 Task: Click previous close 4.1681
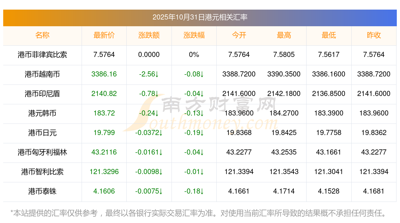374,191
